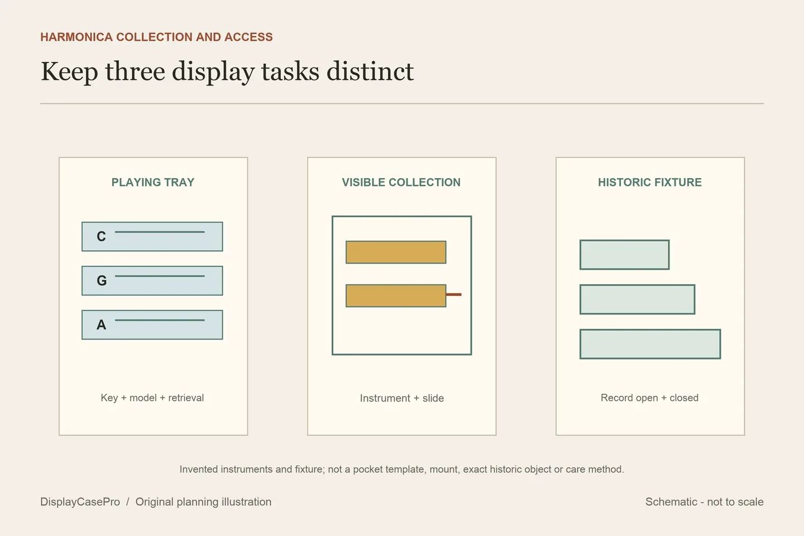Click the "VISIBLE COLLECTION" card label
Viewport: 804px width, 536px height.
click(401, 182)
